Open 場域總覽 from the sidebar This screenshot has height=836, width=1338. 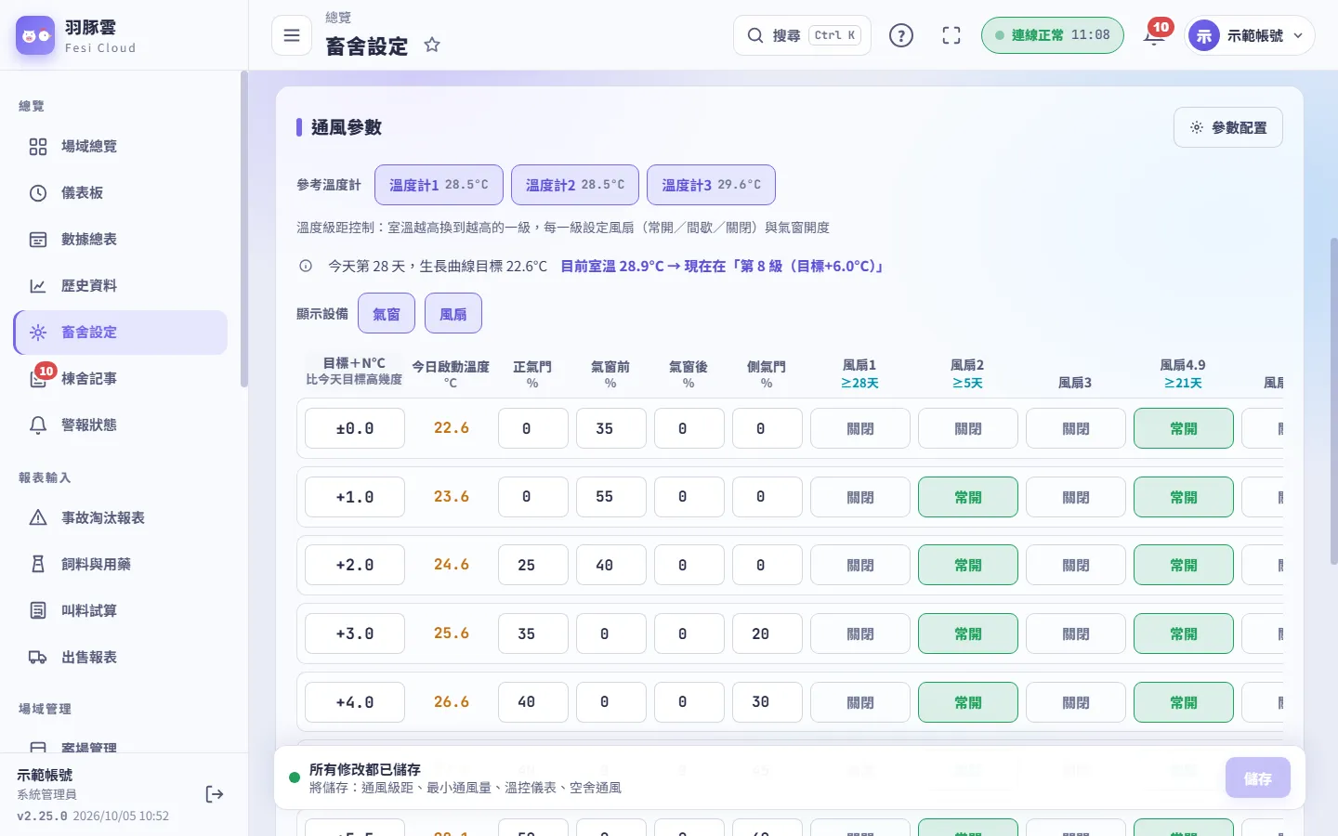click(121, 147)
